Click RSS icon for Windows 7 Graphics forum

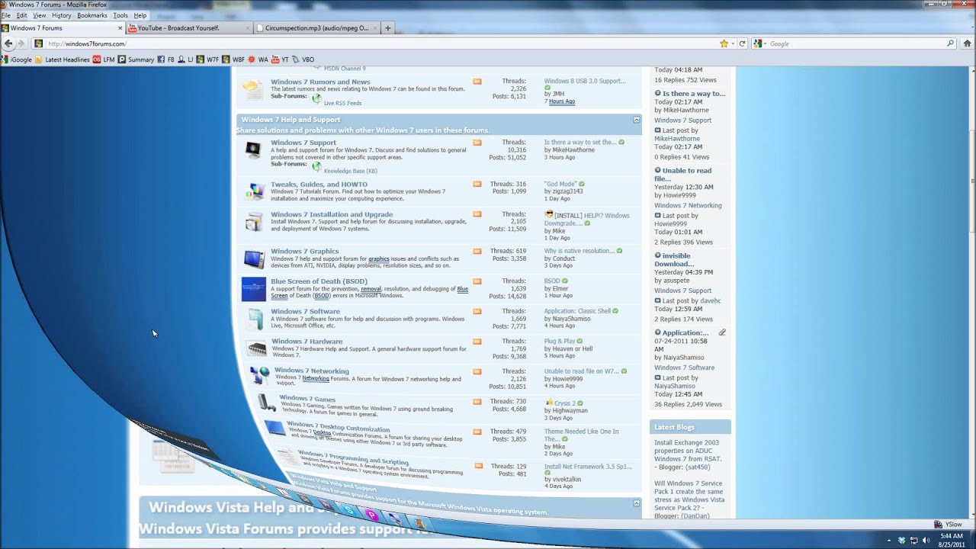click(477, 251)
